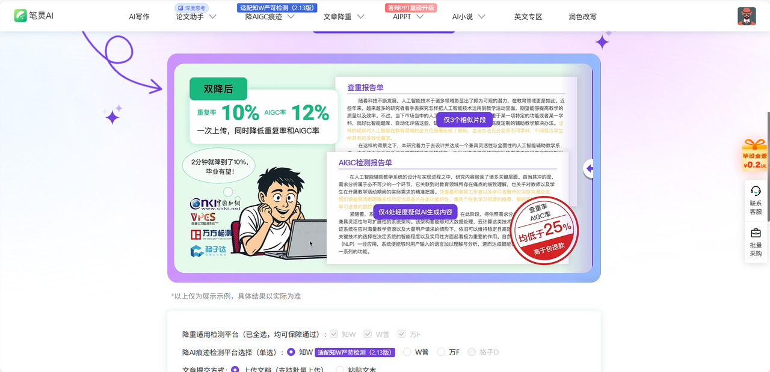770x372 pixels.
Task: Click the AIGC检测报告单 heading
Action: point(365,162)
